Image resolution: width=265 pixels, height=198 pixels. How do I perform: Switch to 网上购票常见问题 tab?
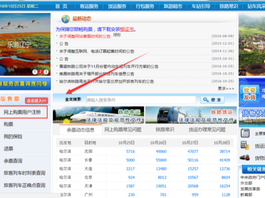click(x=123, y=130)
